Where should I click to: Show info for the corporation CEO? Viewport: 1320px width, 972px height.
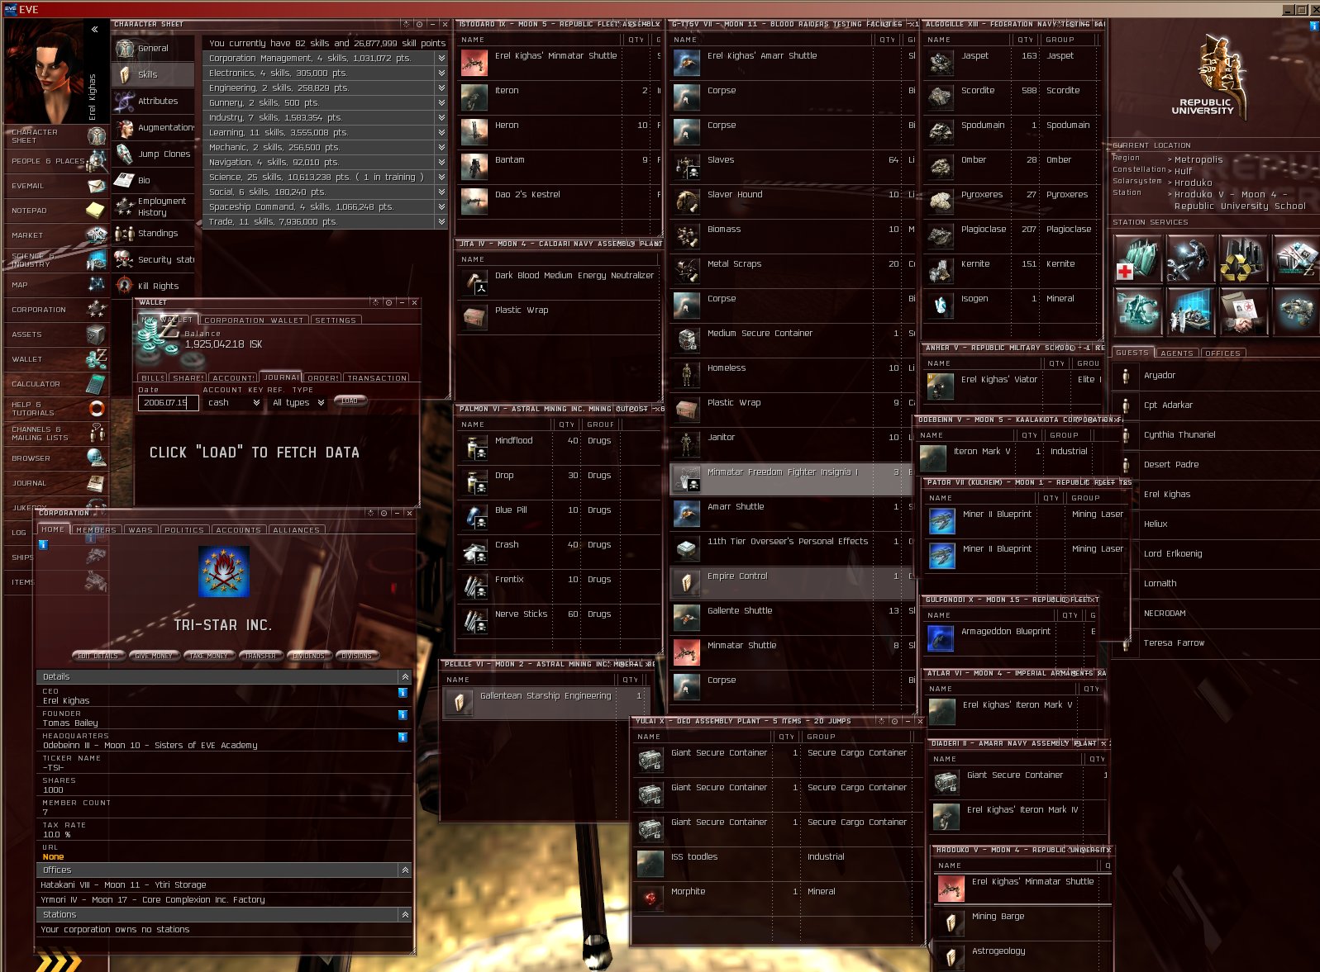click(403, 693)
